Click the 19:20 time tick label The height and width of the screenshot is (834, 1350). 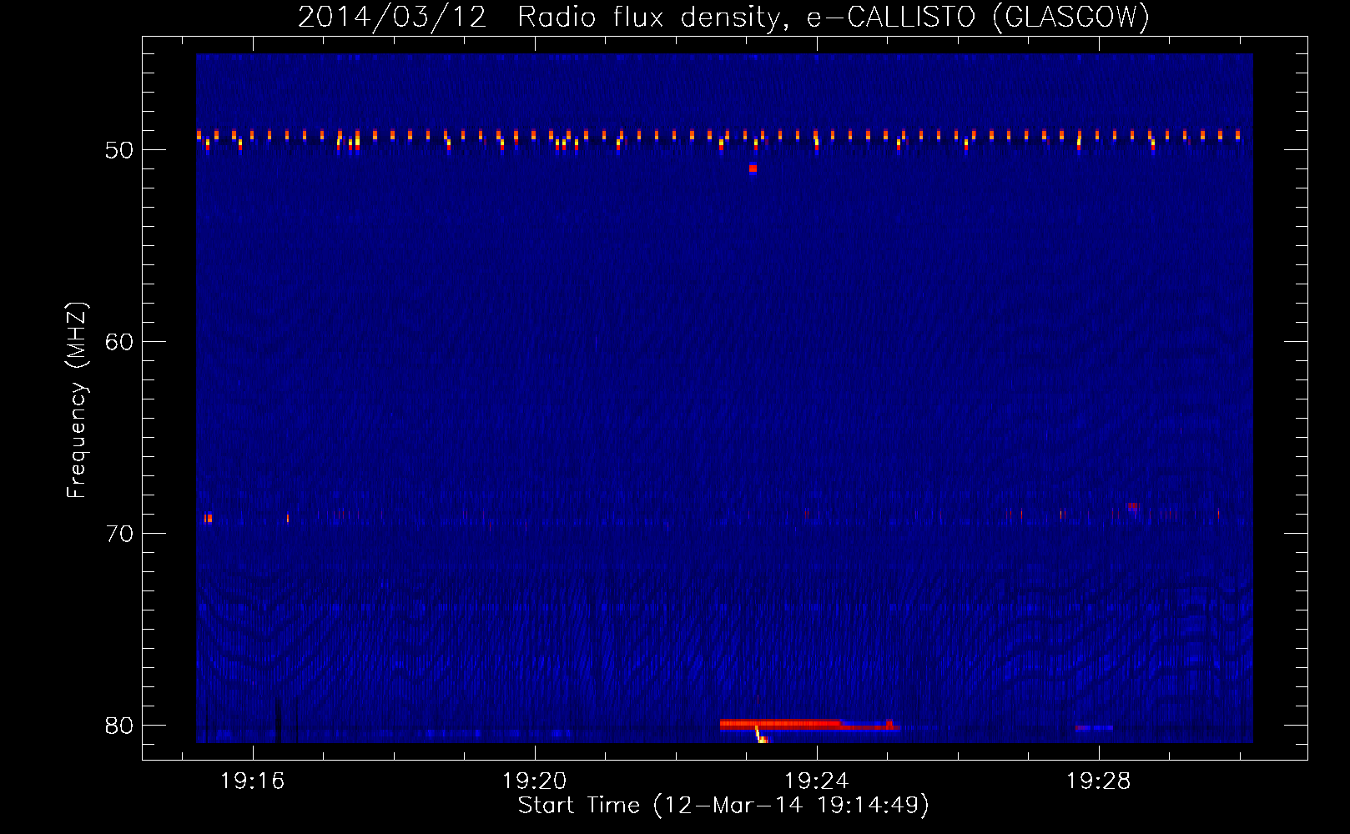point(534,781)
